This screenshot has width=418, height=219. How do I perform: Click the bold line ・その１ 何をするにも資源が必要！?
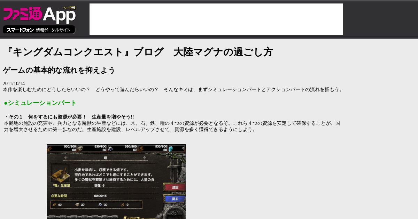69,117
